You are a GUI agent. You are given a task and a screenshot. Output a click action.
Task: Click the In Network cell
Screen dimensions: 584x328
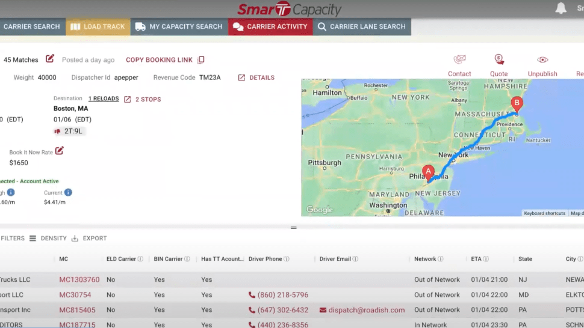tap(430, 324)
